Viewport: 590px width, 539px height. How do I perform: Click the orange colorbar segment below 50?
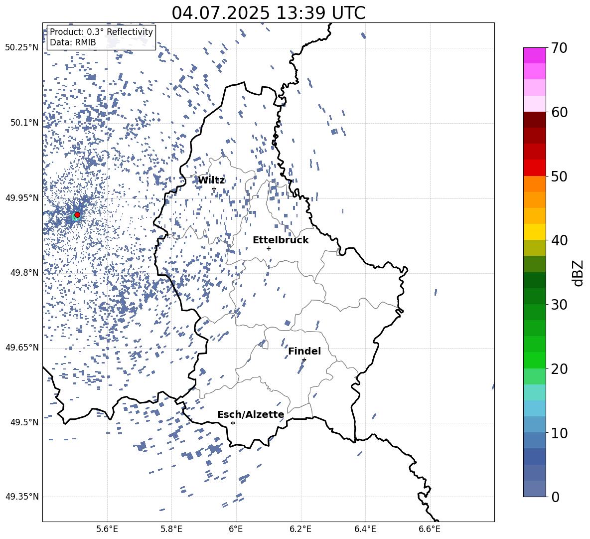[534, 183]
